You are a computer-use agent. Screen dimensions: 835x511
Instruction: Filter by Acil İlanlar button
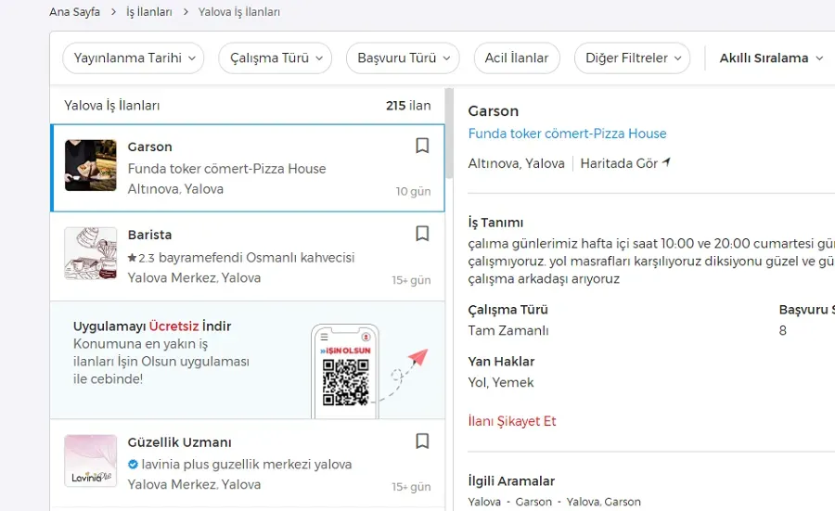coord(517,57)
